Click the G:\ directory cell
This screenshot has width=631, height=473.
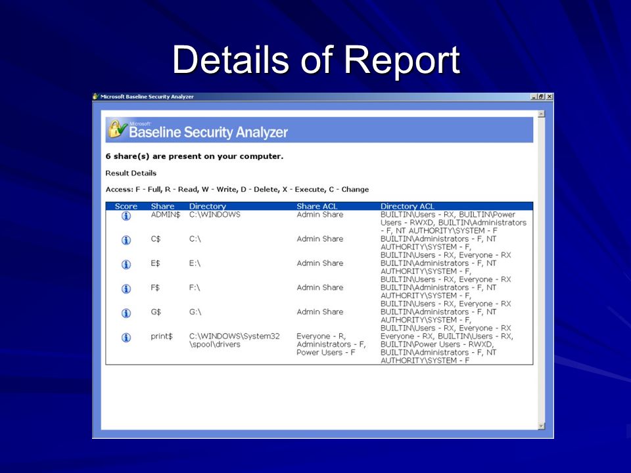click(195, 312)
